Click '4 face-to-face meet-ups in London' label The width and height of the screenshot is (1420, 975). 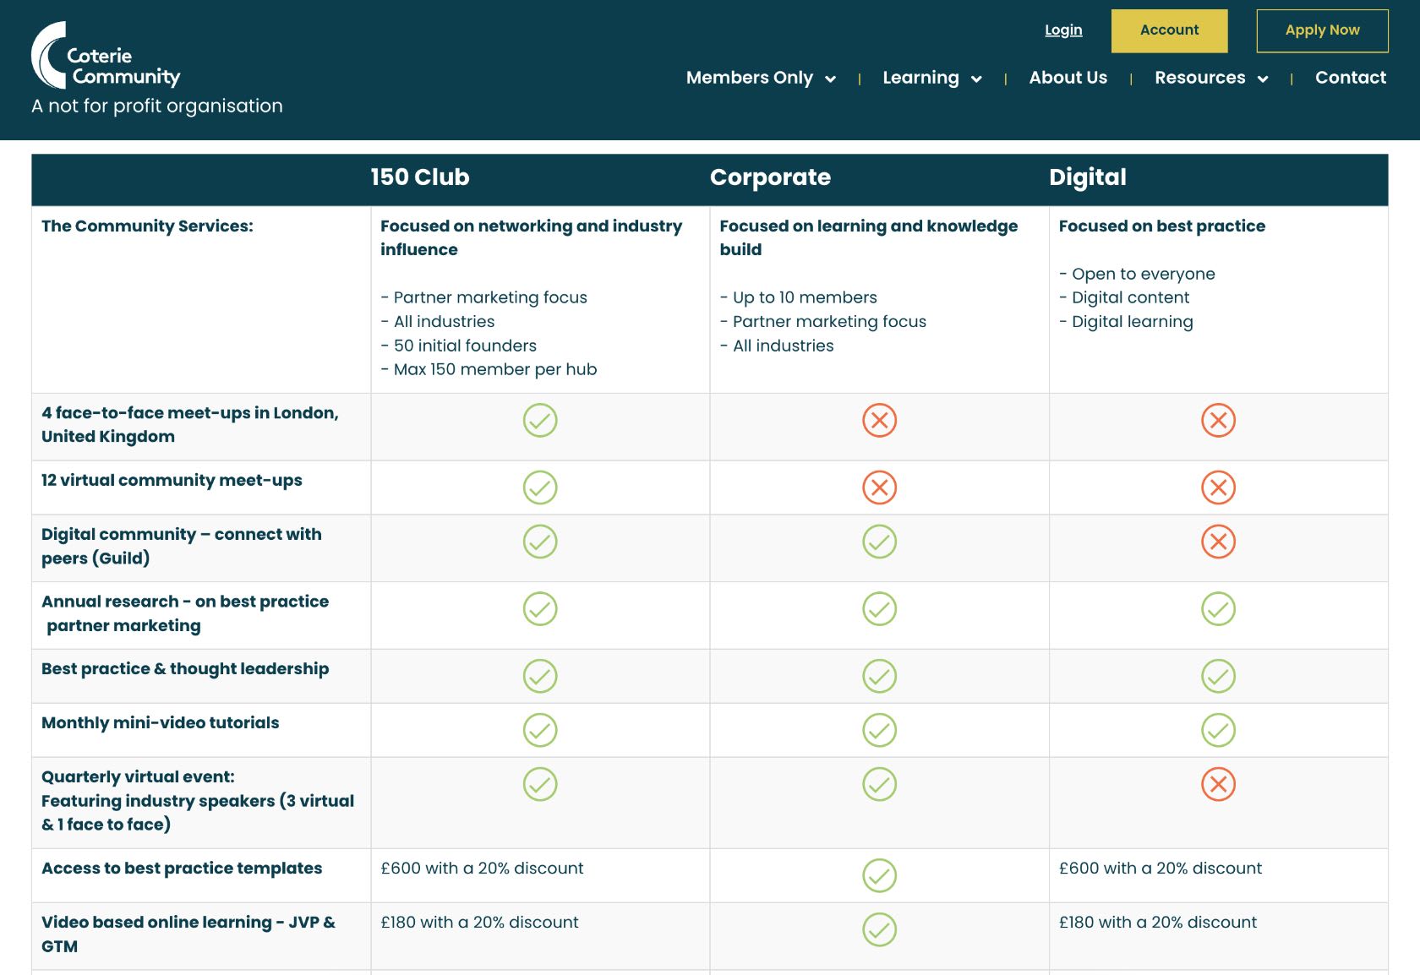pyautogui.click(x=190, y=425)
